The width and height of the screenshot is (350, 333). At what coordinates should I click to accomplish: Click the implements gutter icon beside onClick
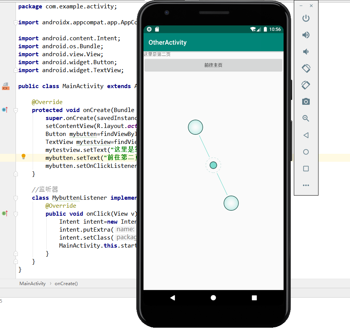click(x=5, y=213)
